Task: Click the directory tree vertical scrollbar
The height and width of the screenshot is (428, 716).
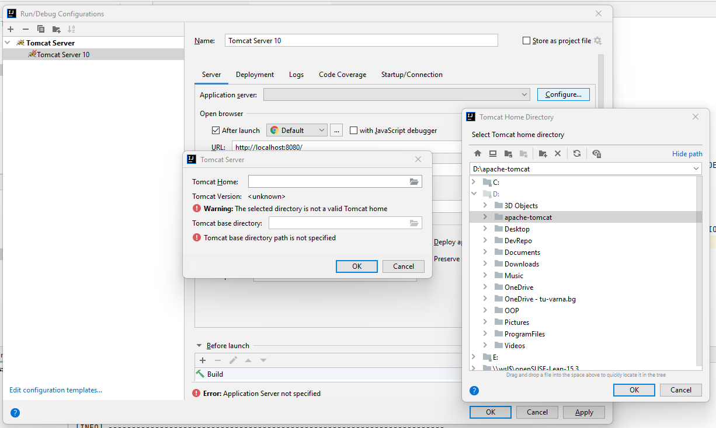Action: (699, 270)
